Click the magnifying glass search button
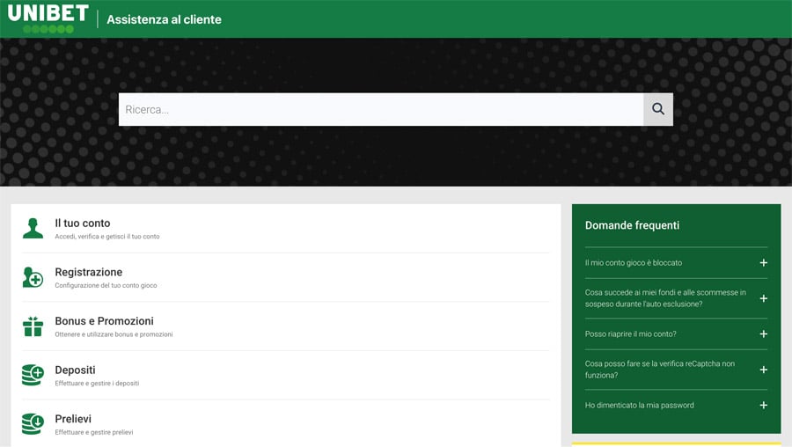792x447 pixels. coord(657,109)
